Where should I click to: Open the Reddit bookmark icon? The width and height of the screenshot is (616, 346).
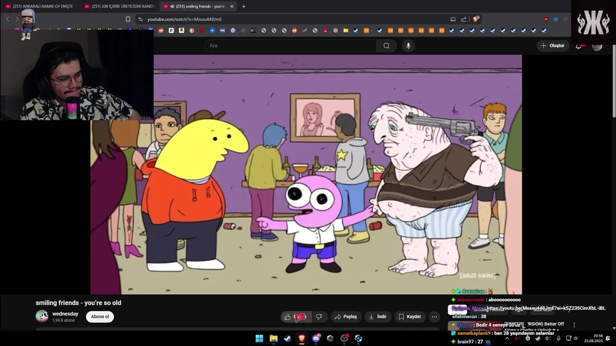coord(161,30)
